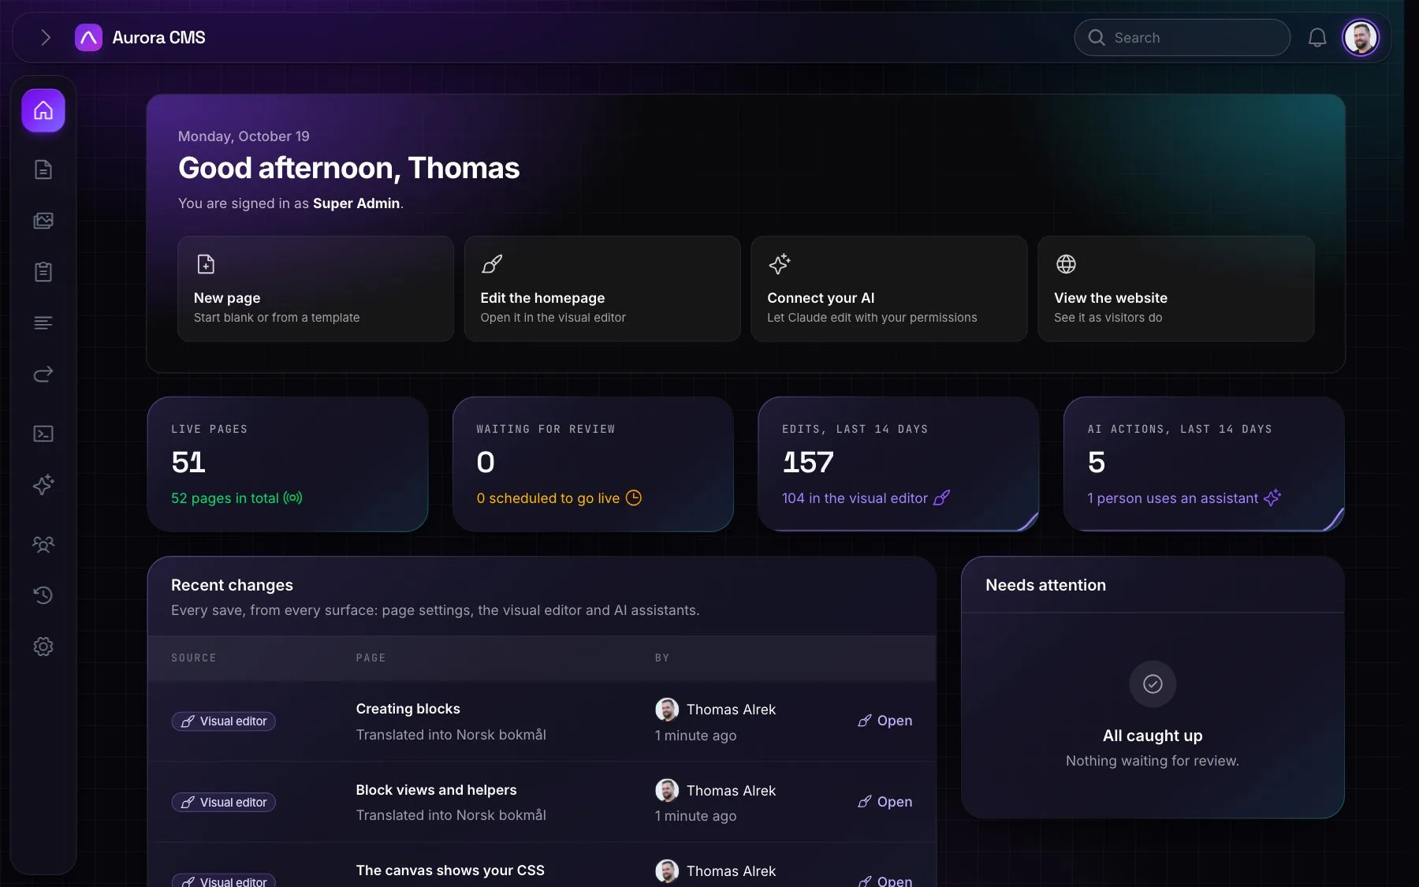
Task: Click '104 in the visual editor' link
Action: [x=855, y=498]
